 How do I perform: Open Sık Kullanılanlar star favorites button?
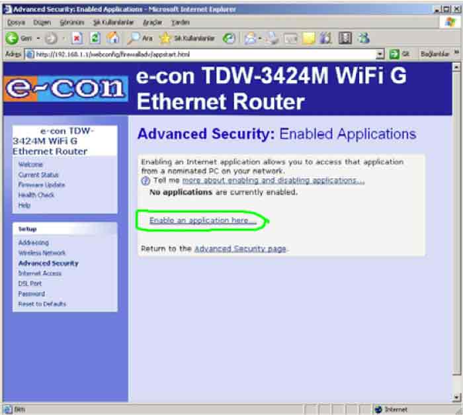tap(187, 38)
